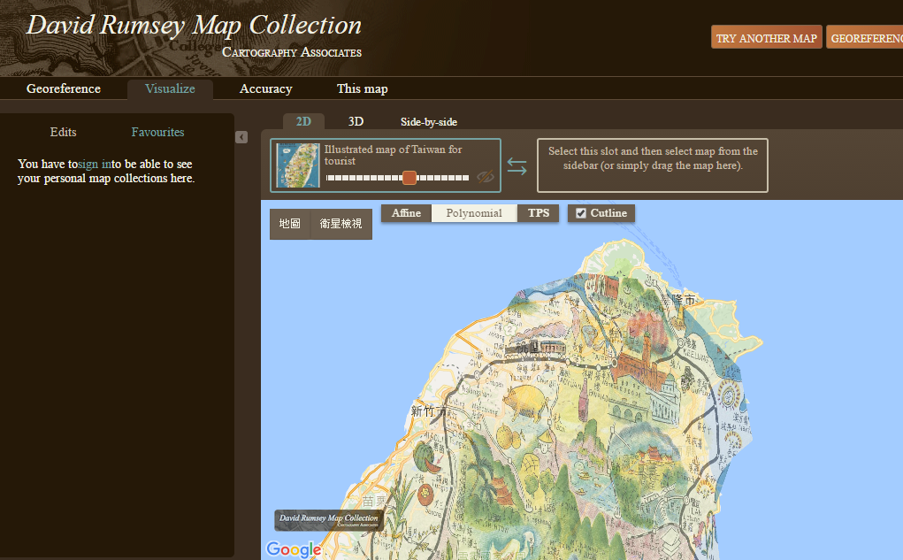Image resolution: width=903 pixels, height=560 pixels.
Task: Click the GEOREFERENCE button in the header
Action: [x=864, y=38]
